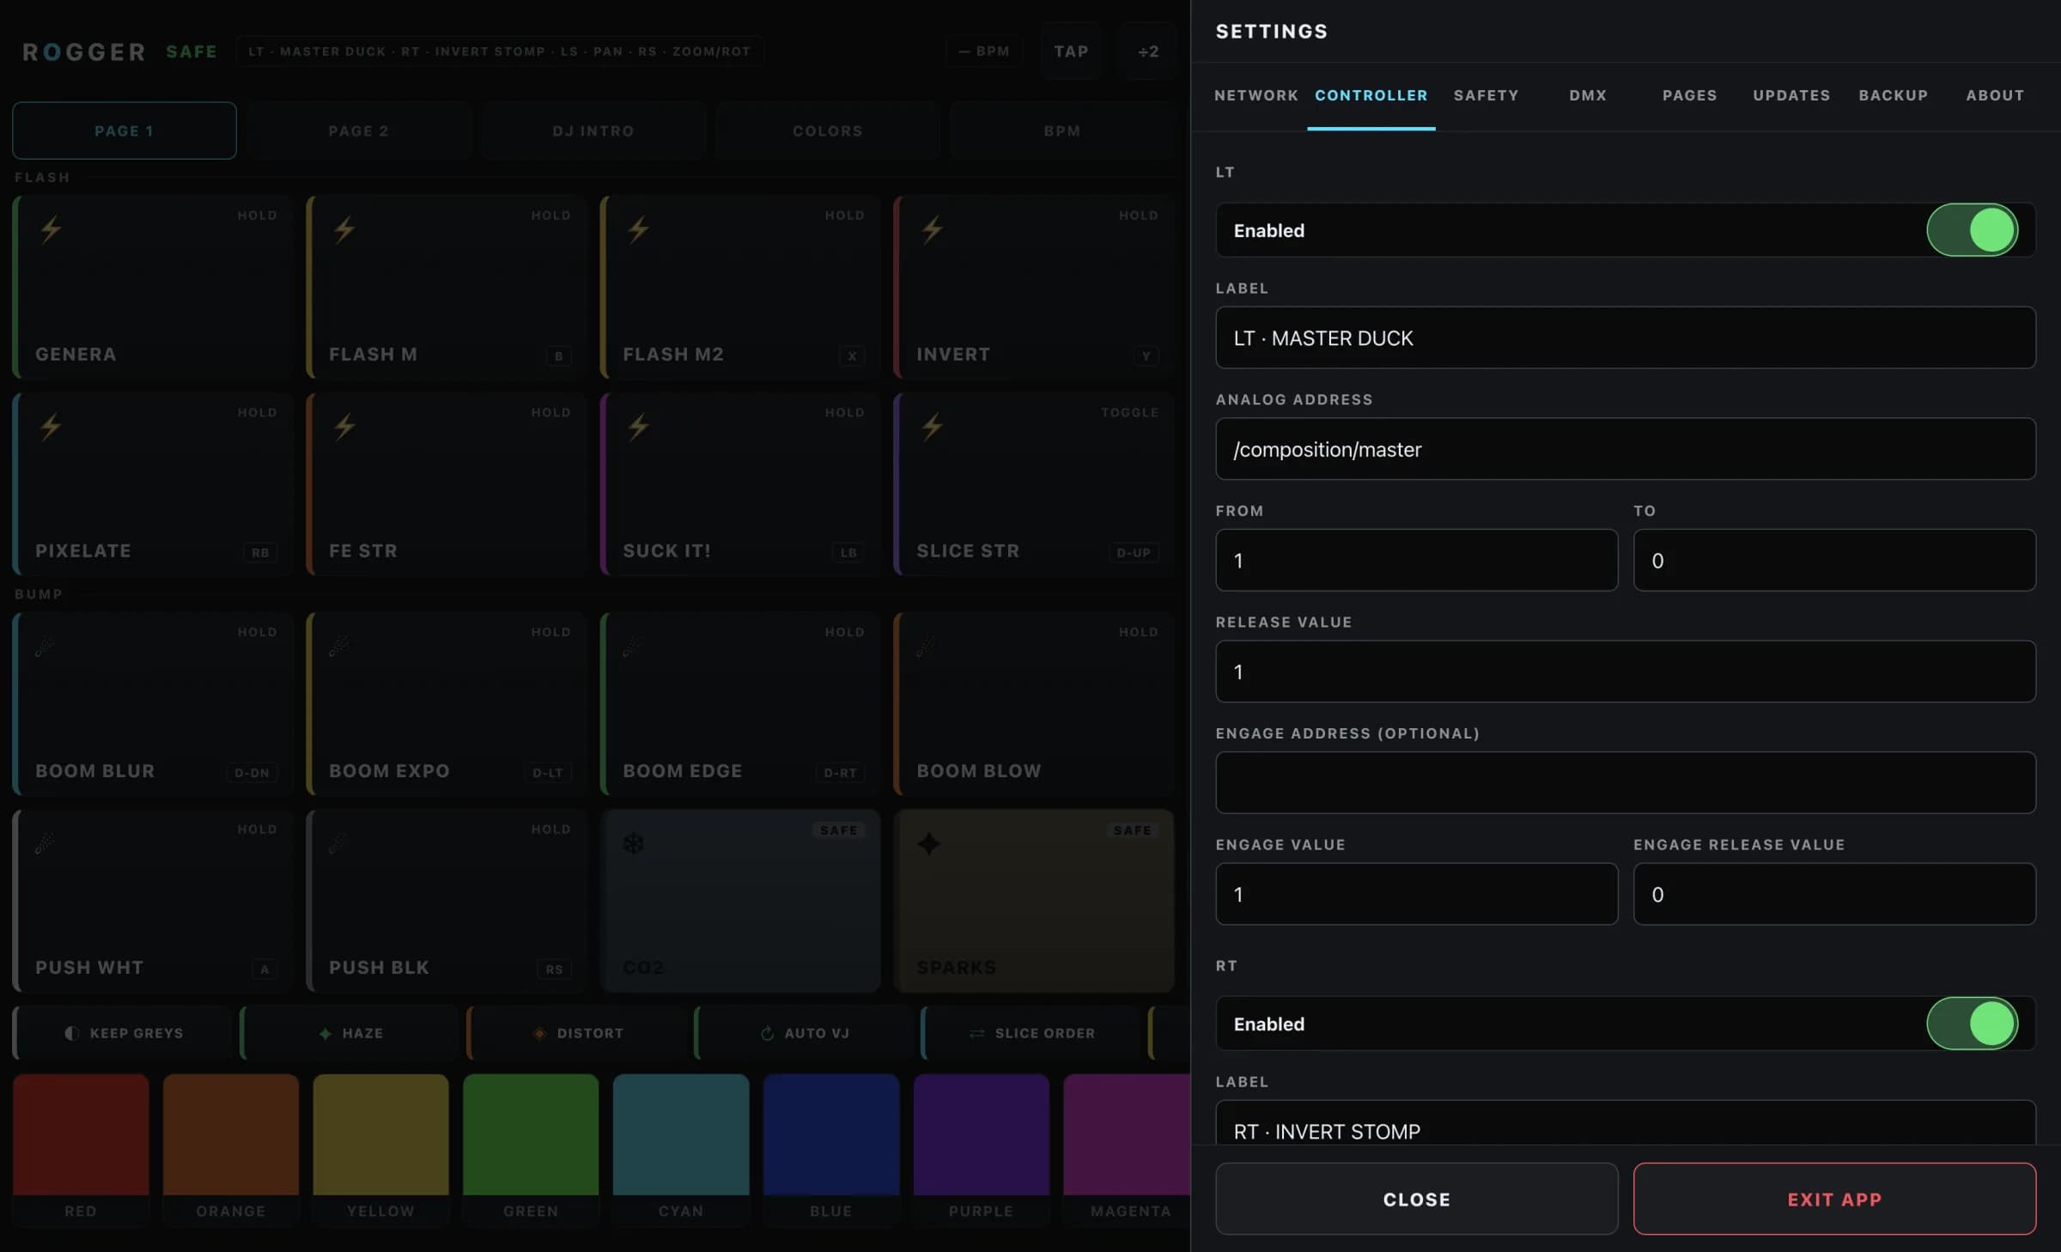Focus the Engage Value field
This screenshot has height=1252, width=2061.
click(x=1417, y=894)
